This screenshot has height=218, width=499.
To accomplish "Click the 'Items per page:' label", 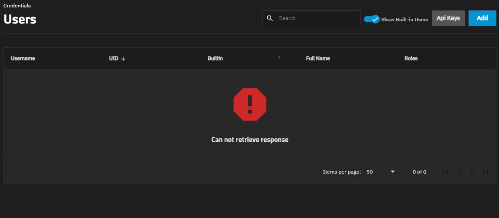I will pyautogui.click(x=342, y=172).
